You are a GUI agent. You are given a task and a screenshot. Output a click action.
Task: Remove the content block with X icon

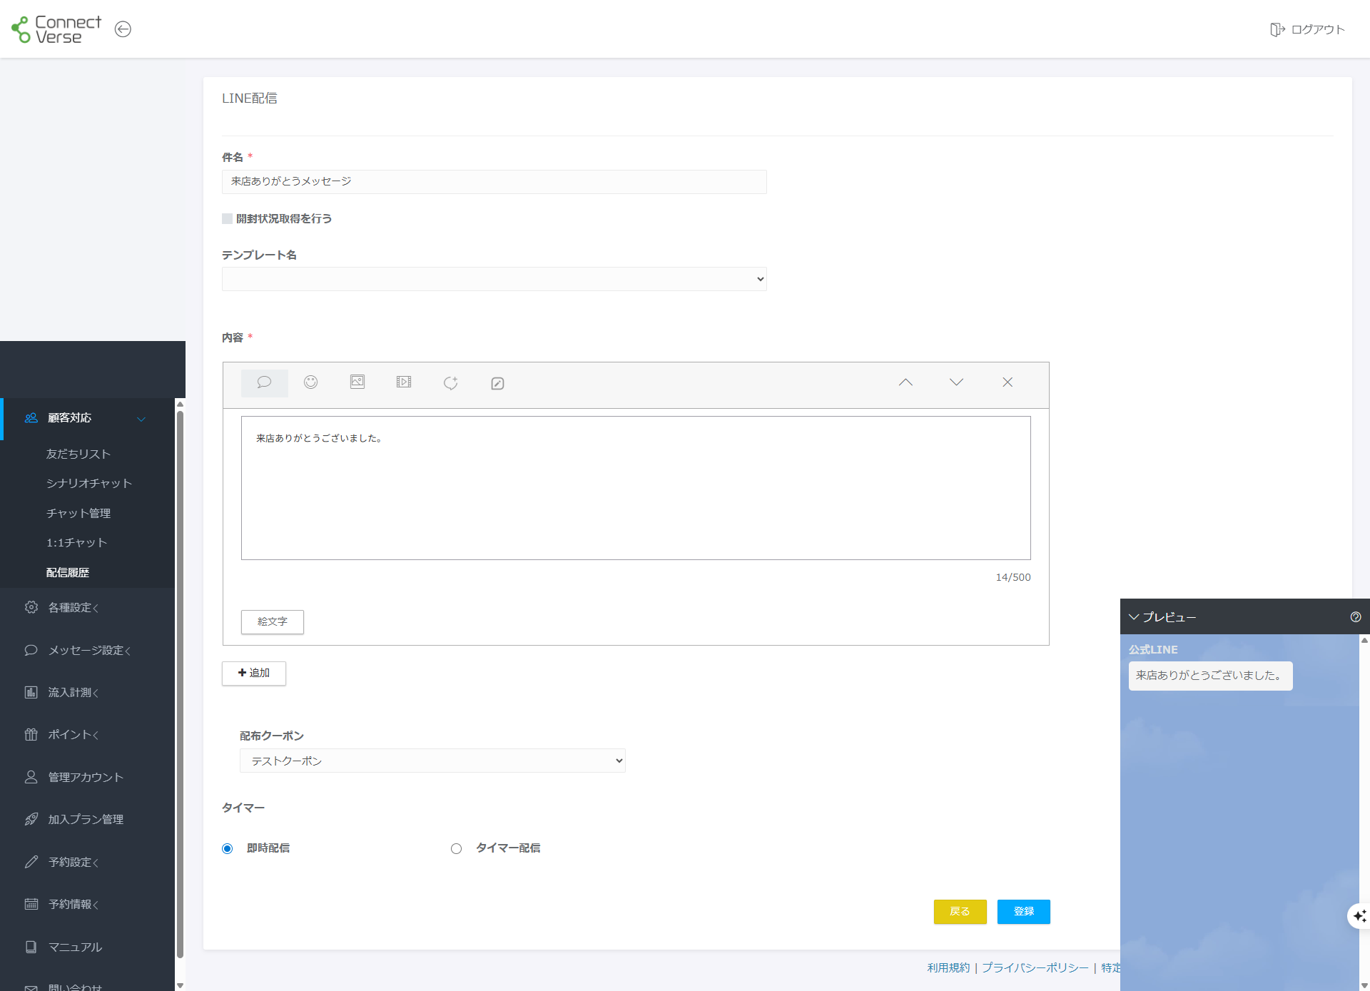(1008, 382)
